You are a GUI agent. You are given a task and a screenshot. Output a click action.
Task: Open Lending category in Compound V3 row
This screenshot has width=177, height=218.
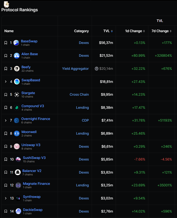82,107
